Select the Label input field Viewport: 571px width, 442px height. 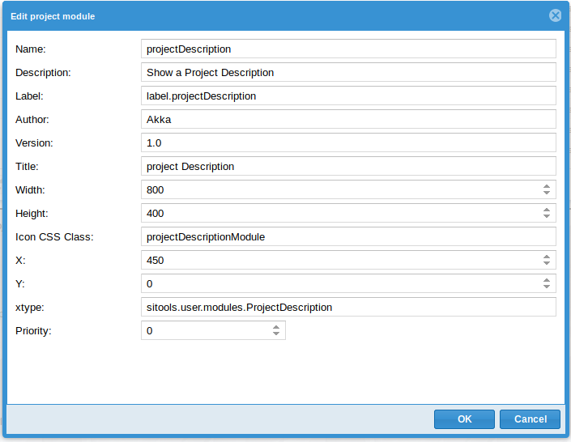point(348,96)
